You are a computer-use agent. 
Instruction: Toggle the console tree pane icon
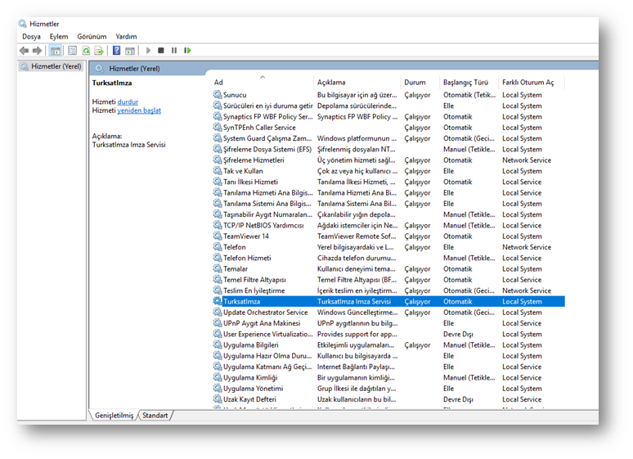[x=56, y=51]
